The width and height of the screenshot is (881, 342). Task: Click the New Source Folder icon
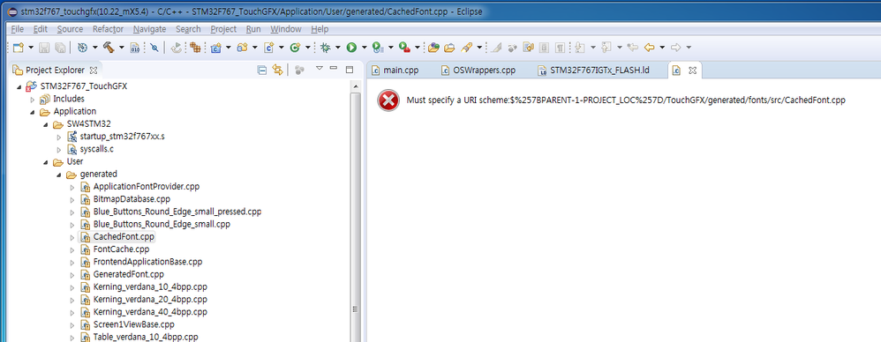(x=243, y=48)
